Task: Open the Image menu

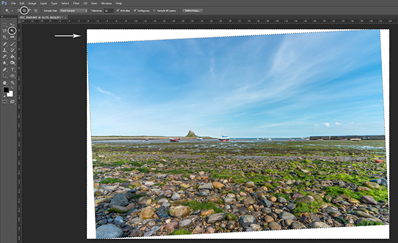Action: pyautogui.click(x=33, y=3)
